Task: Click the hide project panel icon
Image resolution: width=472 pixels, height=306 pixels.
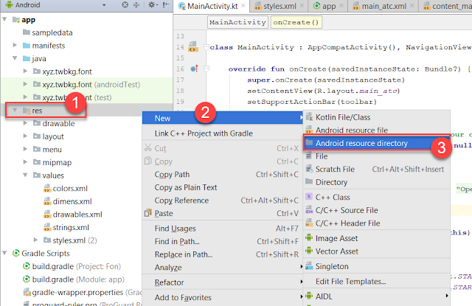Action: pyautogui.click(x=165, y=5)
